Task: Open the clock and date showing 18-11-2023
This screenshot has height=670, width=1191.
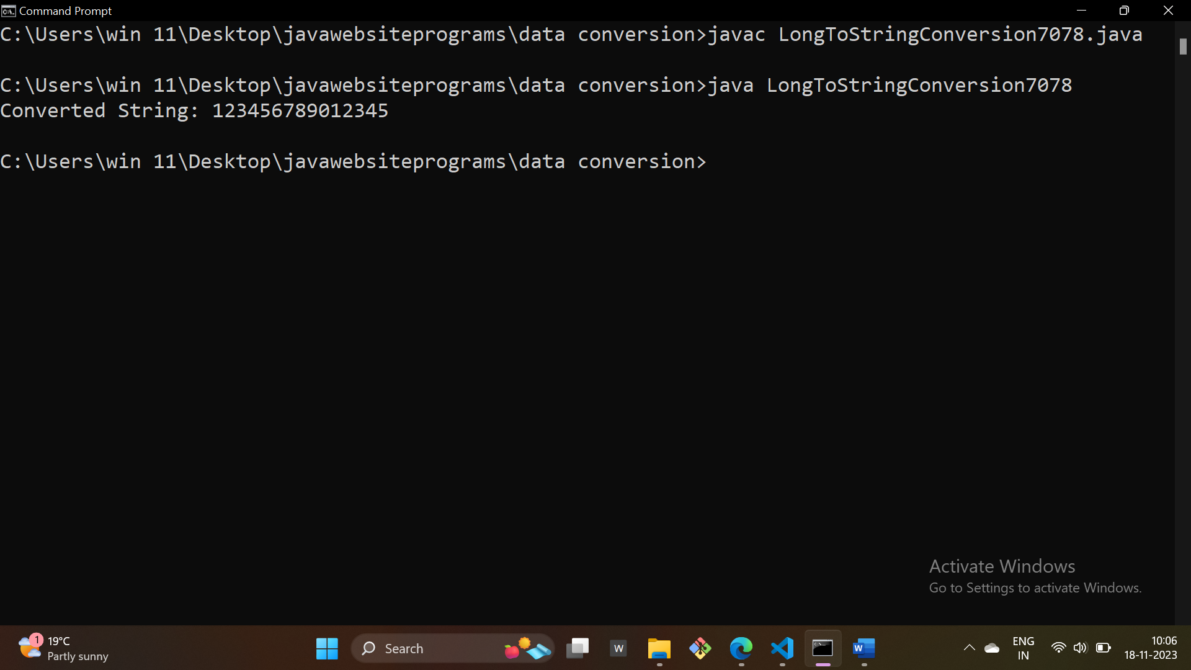Action: pyautogui.click(x=1151, y=648)
